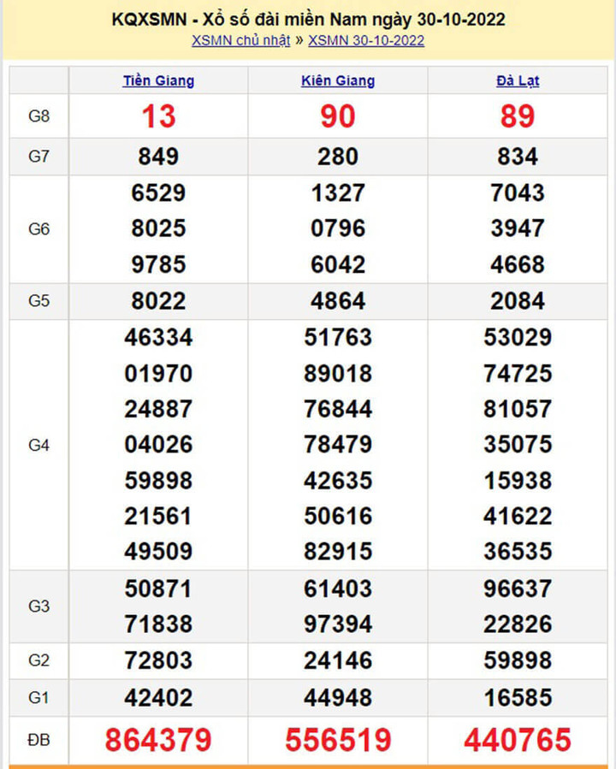Click the G1 number 16585

pyautogui.click(x=518, y=698)
